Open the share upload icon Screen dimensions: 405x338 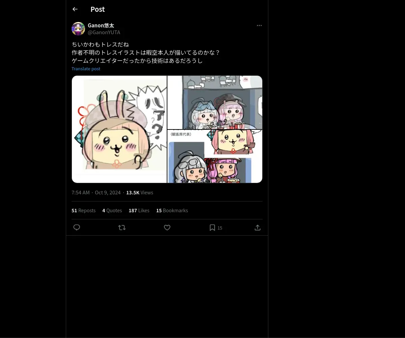(x=258, y=227)
